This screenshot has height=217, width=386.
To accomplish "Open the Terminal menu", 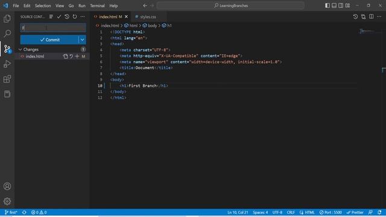I will (97, 5).
